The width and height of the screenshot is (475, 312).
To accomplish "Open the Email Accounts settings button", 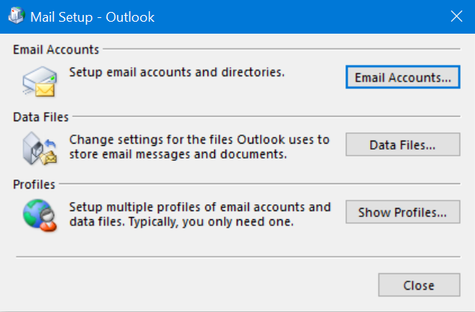I will [x=403, y=77].
